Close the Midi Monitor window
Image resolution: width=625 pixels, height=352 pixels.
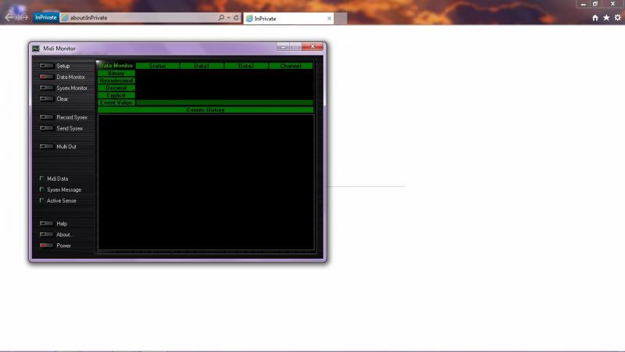click(312, 47)
